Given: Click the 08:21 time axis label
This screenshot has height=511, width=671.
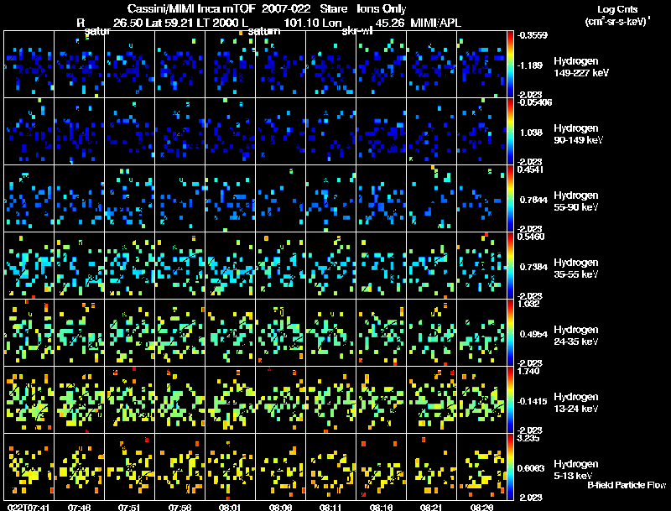Looking at the screenshot, I should point(431,507).
